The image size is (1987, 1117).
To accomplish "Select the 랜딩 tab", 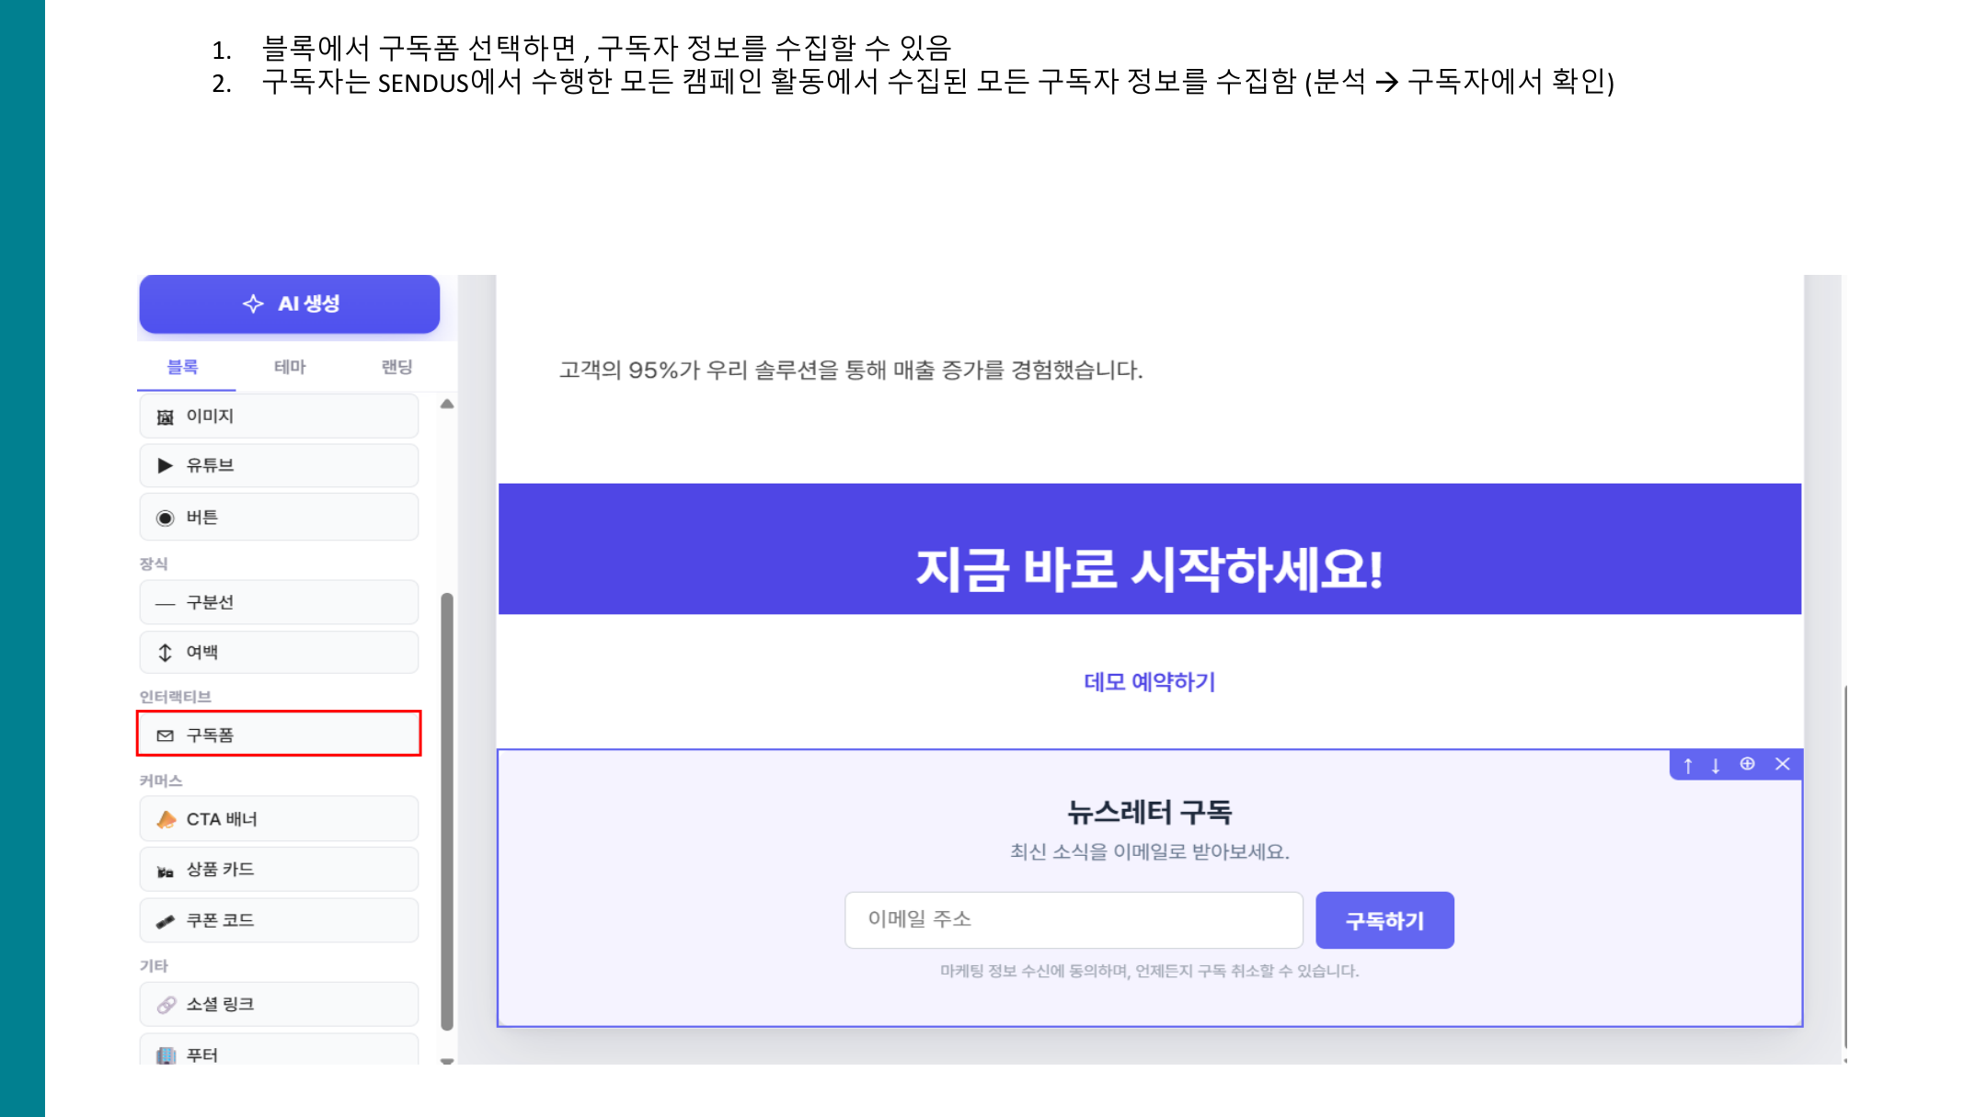I will [396, 367].
